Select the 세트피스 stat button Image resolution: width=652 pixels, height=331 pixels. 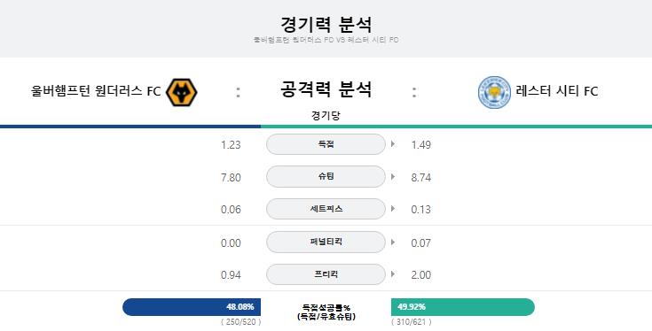pos(326,209)
